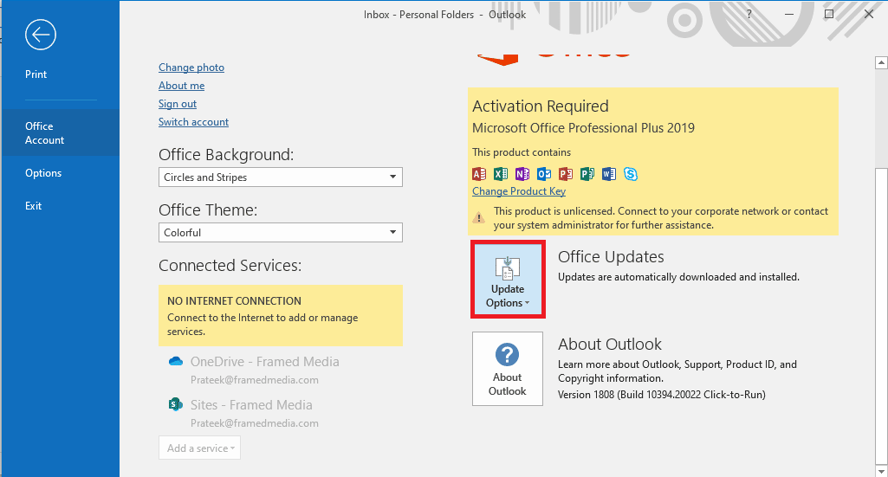Click the Activation Required heading
Screen dimensions: 888x477
coord(541,106)
